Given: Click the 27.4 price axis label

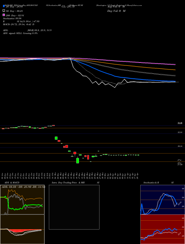Looking at the screenshot, I should point(179,160).
